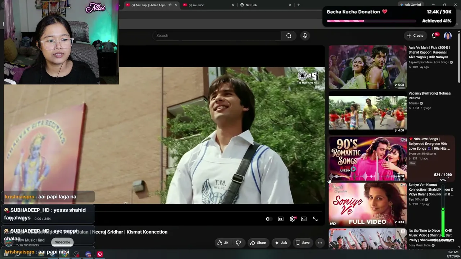
Task: Open Ask Gemini in the browser
Action: (410, 5)
